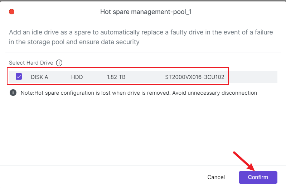Click the title bar right of the title

tap(236, 12)
